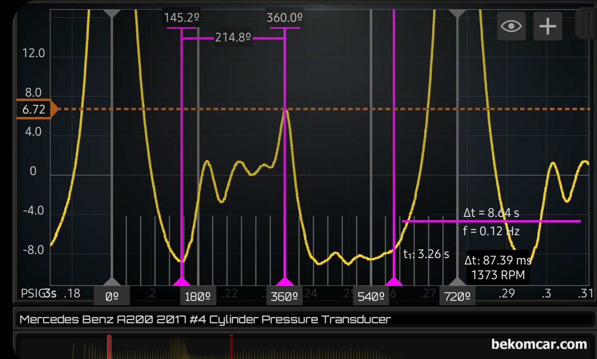Screen dimensions: 597x359
Task: Click the 540º phase ruler label
Action: click(371, 297)
